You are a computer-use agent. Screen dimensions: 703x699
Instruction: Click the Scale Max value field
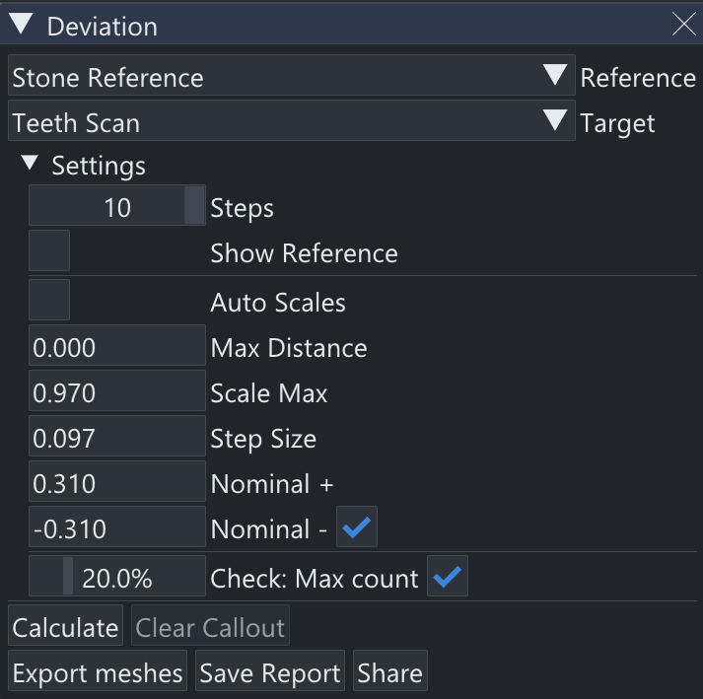pyautogui.click(x=117, y=393)
